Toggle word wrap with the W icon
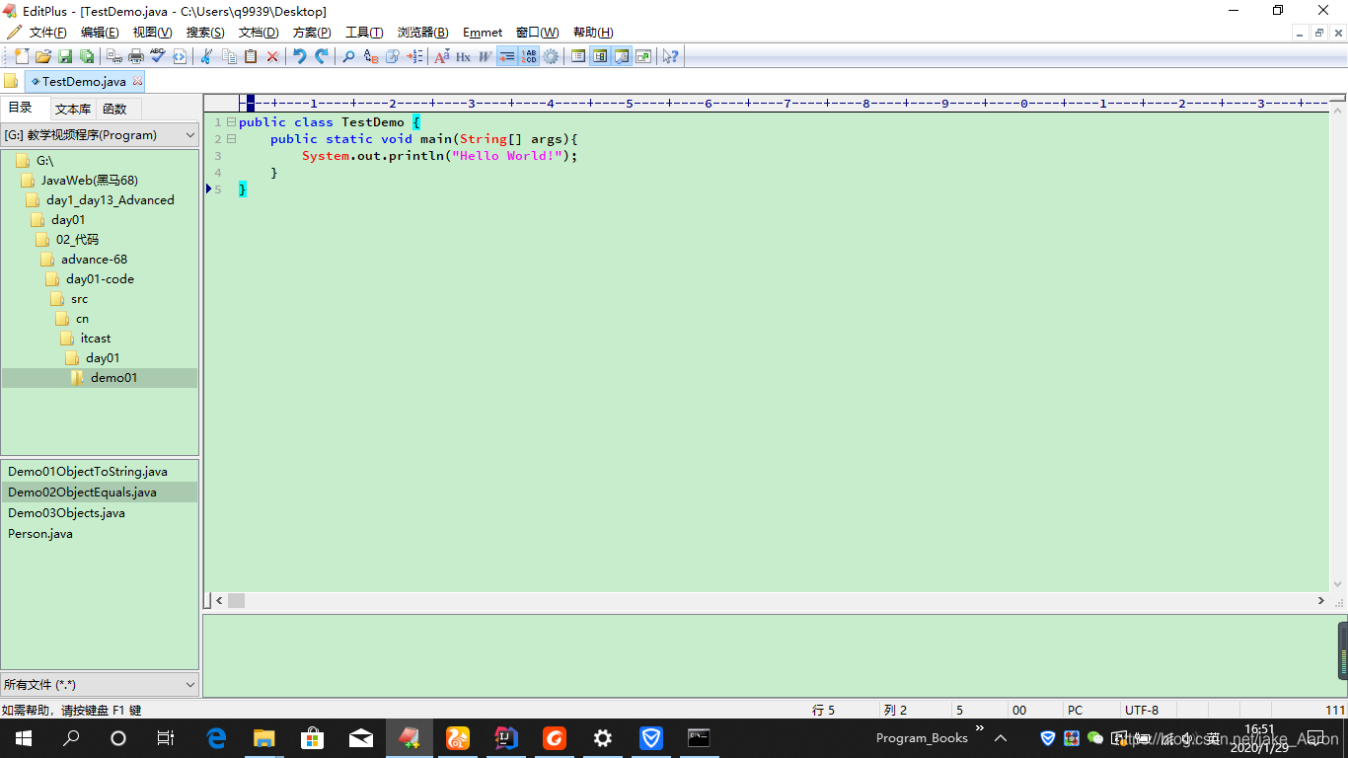 (485, 56)
